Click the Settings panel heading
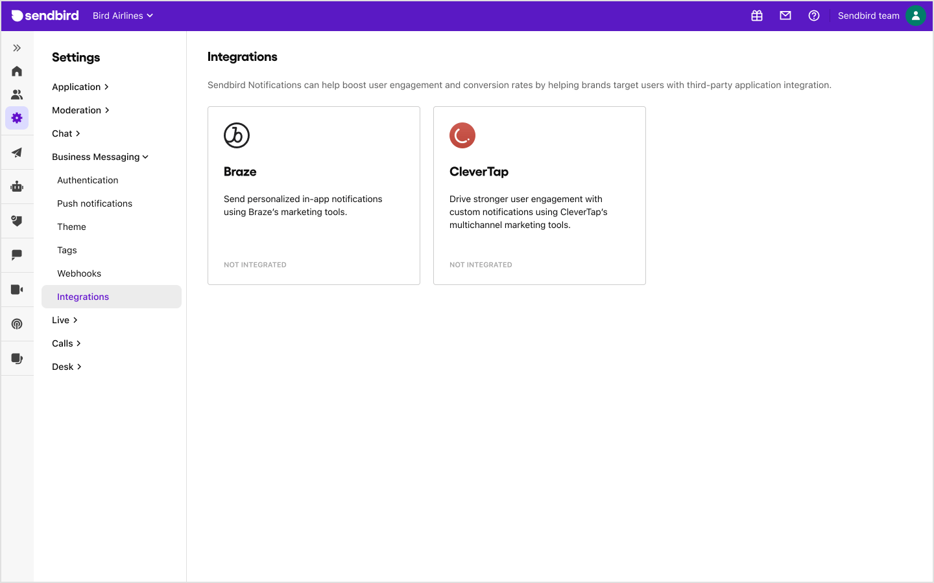Viewport: 934px width, 583px height. point(76,57)
